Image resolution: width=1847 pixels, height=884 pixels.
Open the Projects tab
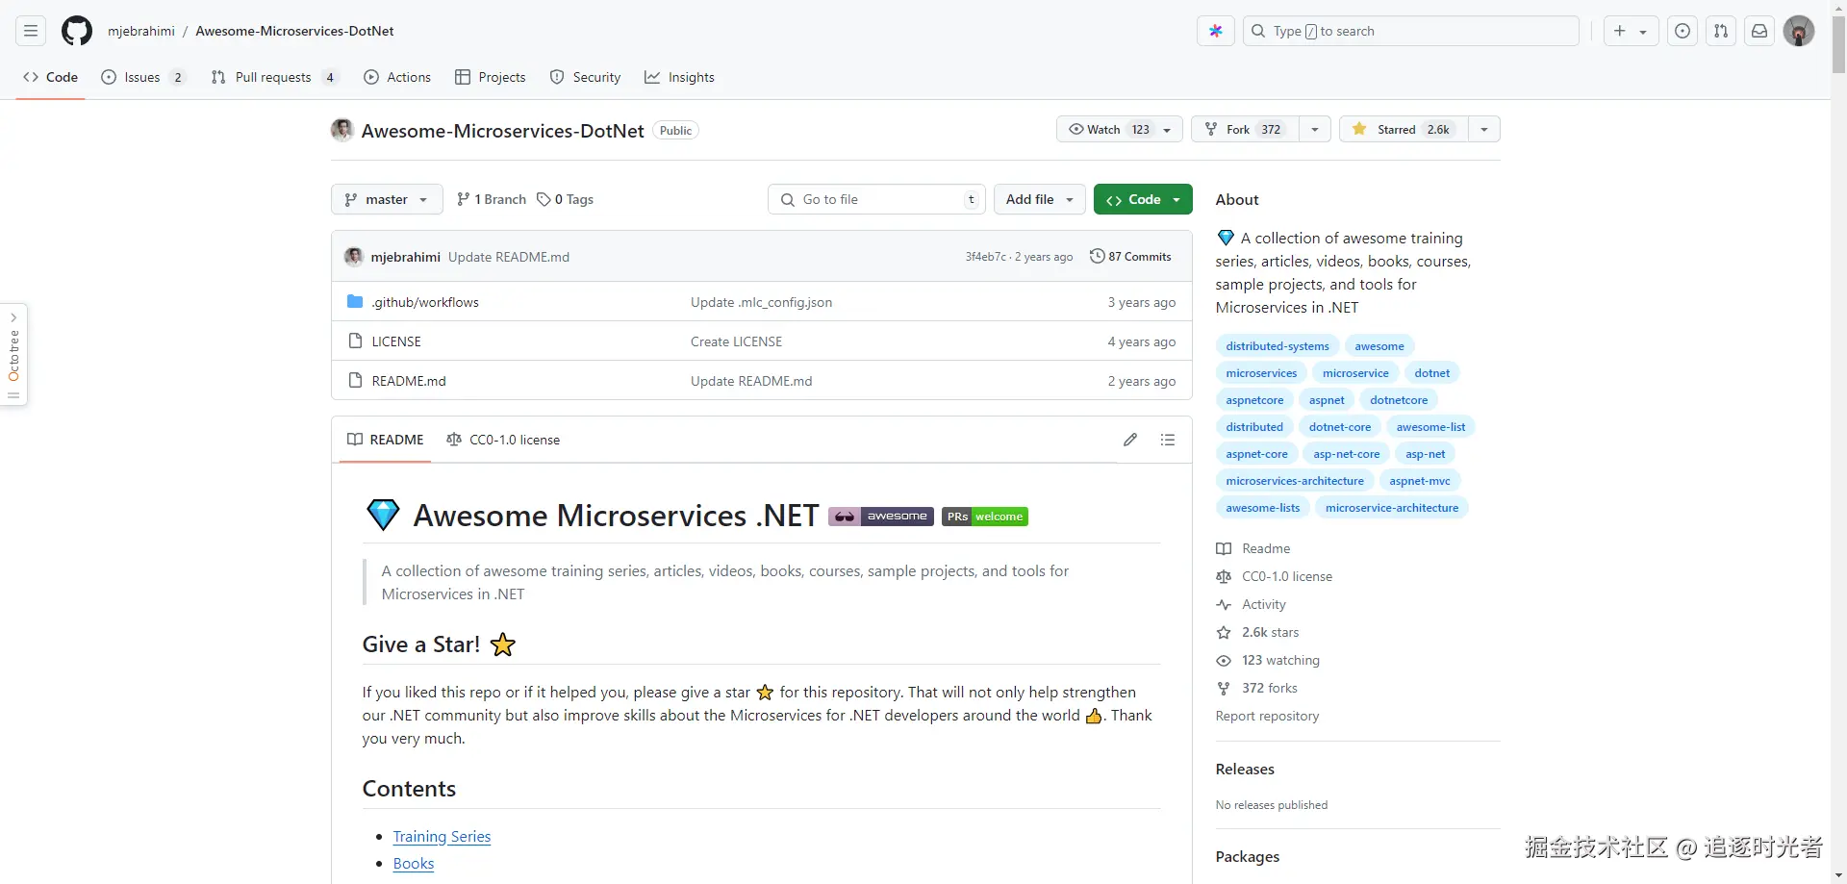pyautogui.click(x=491, y=77)
